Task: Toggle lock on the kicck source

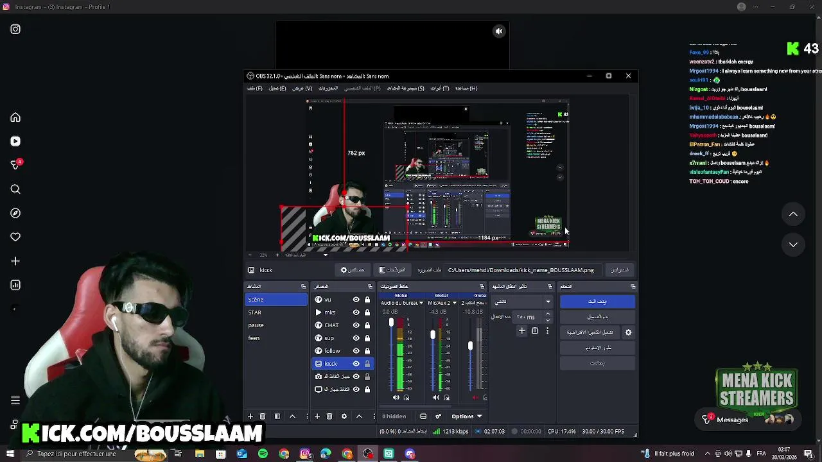Action: [x=367, y=364]
